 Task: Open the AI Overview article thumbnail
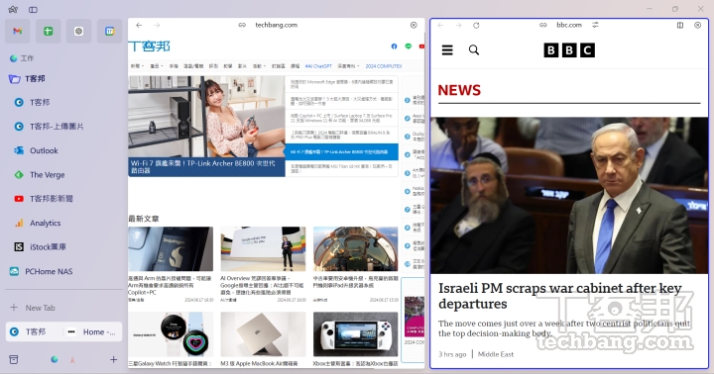pos(263,249)
